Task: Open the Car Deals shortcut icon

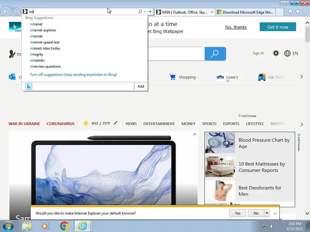Action: pos(262,77)
